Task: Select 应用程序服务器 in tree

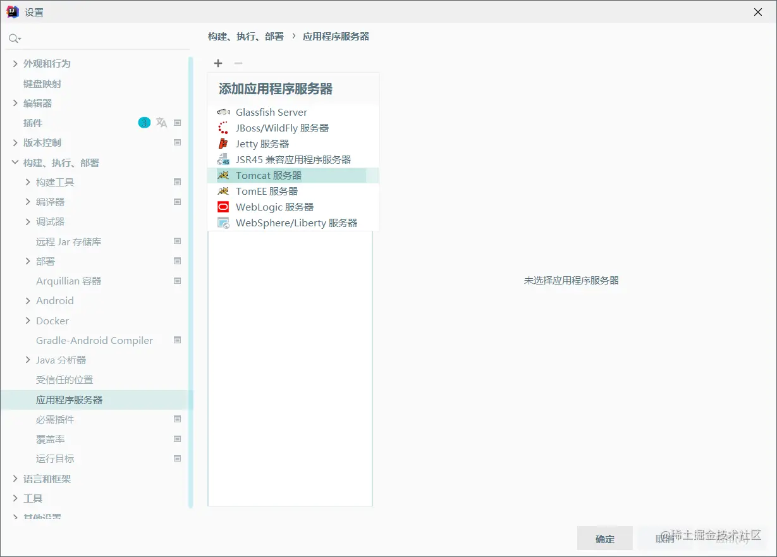Action: (x=95, y=400)
